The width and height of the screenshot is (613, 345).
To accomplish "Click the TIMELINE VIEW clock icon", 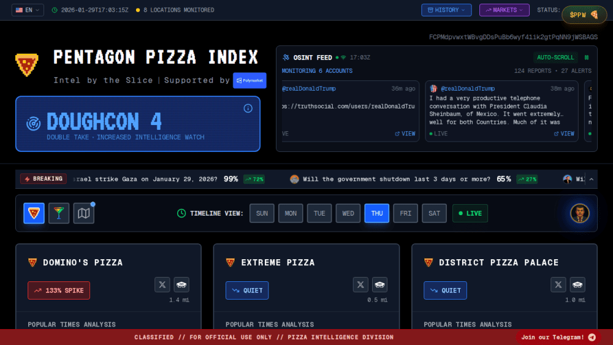I will (181, 213).
